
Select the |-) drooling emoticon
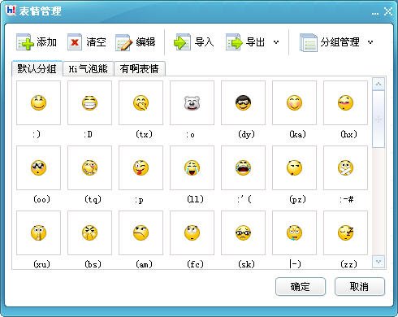(x=294, y=233)
